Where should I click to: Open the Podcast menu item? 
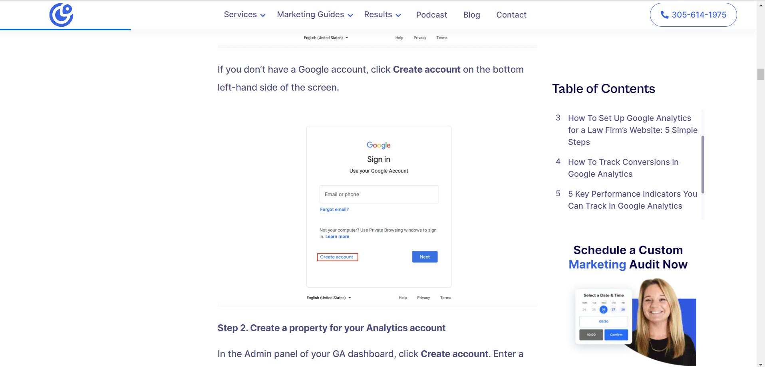431,15
